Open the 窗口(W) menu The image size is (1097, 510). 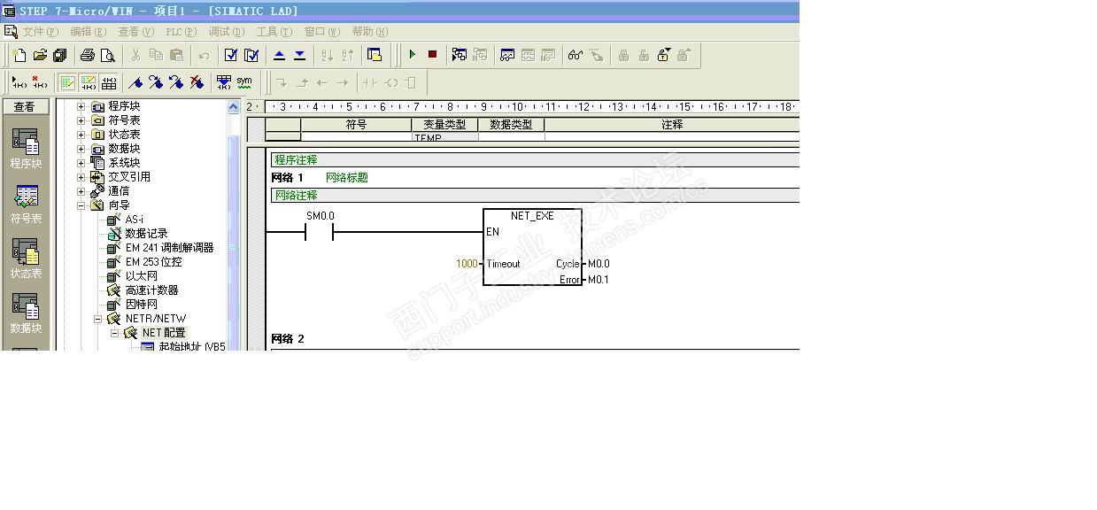321,32
